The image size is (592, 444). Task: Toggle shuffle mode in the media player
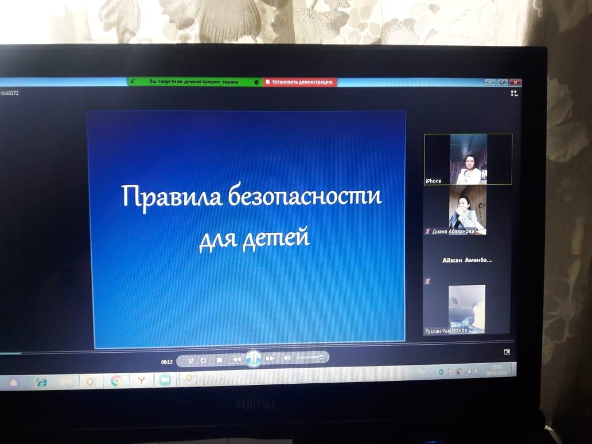(x=191, y=361)
